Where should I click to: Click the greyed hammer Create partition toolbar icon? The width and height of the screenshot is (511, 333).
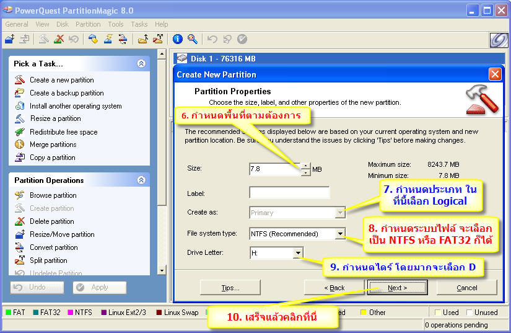[43, 39]
